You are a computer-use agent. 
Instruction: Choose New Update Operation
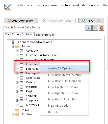click(x=64, y=93)
